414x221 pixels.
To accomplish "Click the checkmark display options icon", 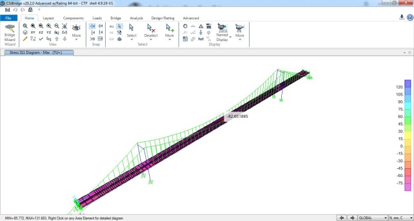I will coord(41,39).
